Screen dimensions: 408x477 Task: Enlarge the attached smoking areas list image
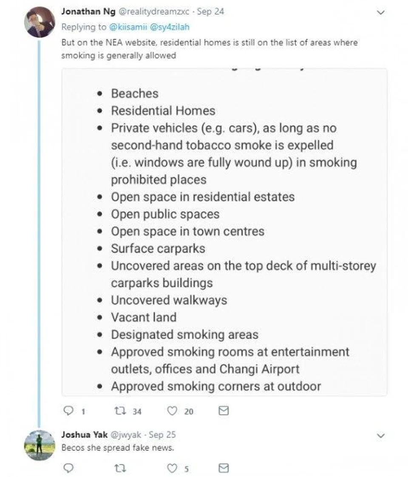224,232
